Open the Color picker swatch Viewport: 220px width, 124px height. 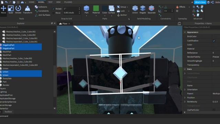tap(104, 10)
